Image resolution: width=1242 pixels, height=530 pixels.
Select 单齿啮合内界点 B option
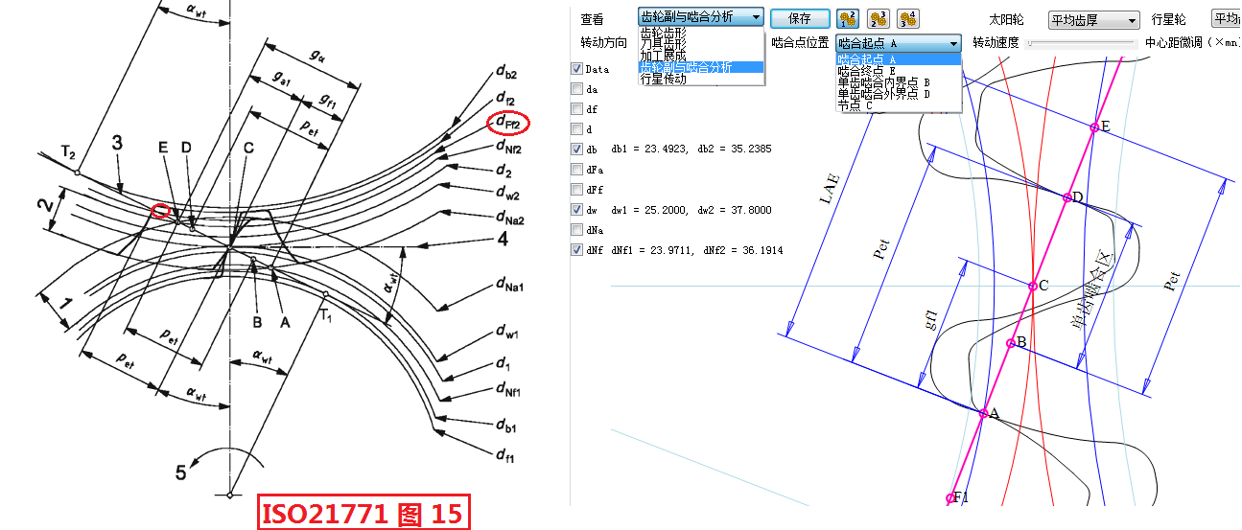pyautogui.click(x=899, y=82)
